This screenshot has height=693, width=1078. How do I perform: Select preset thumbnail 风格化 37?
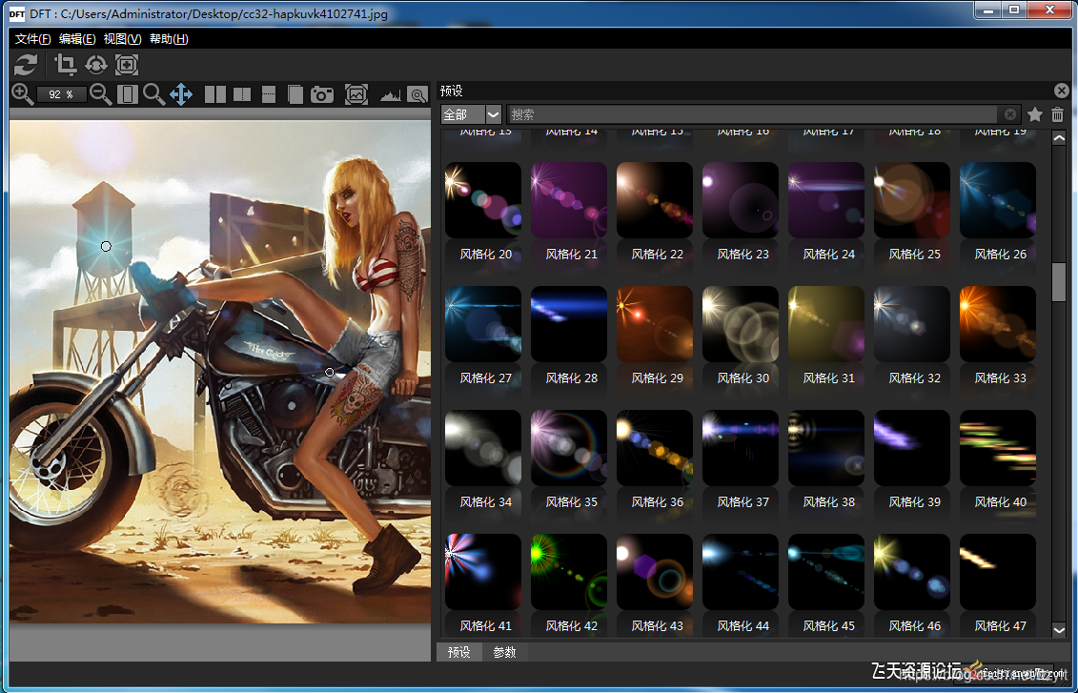coord(741,448)
